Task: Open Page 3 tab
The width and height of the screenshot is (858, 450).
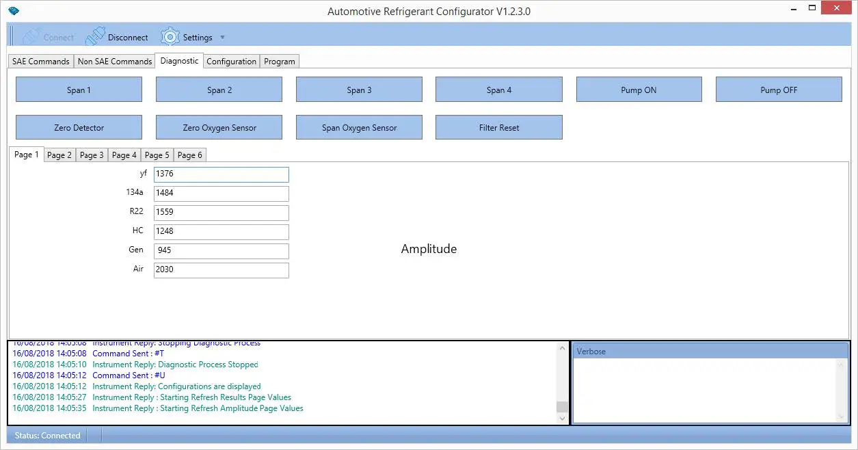Action: click(92, 155)
